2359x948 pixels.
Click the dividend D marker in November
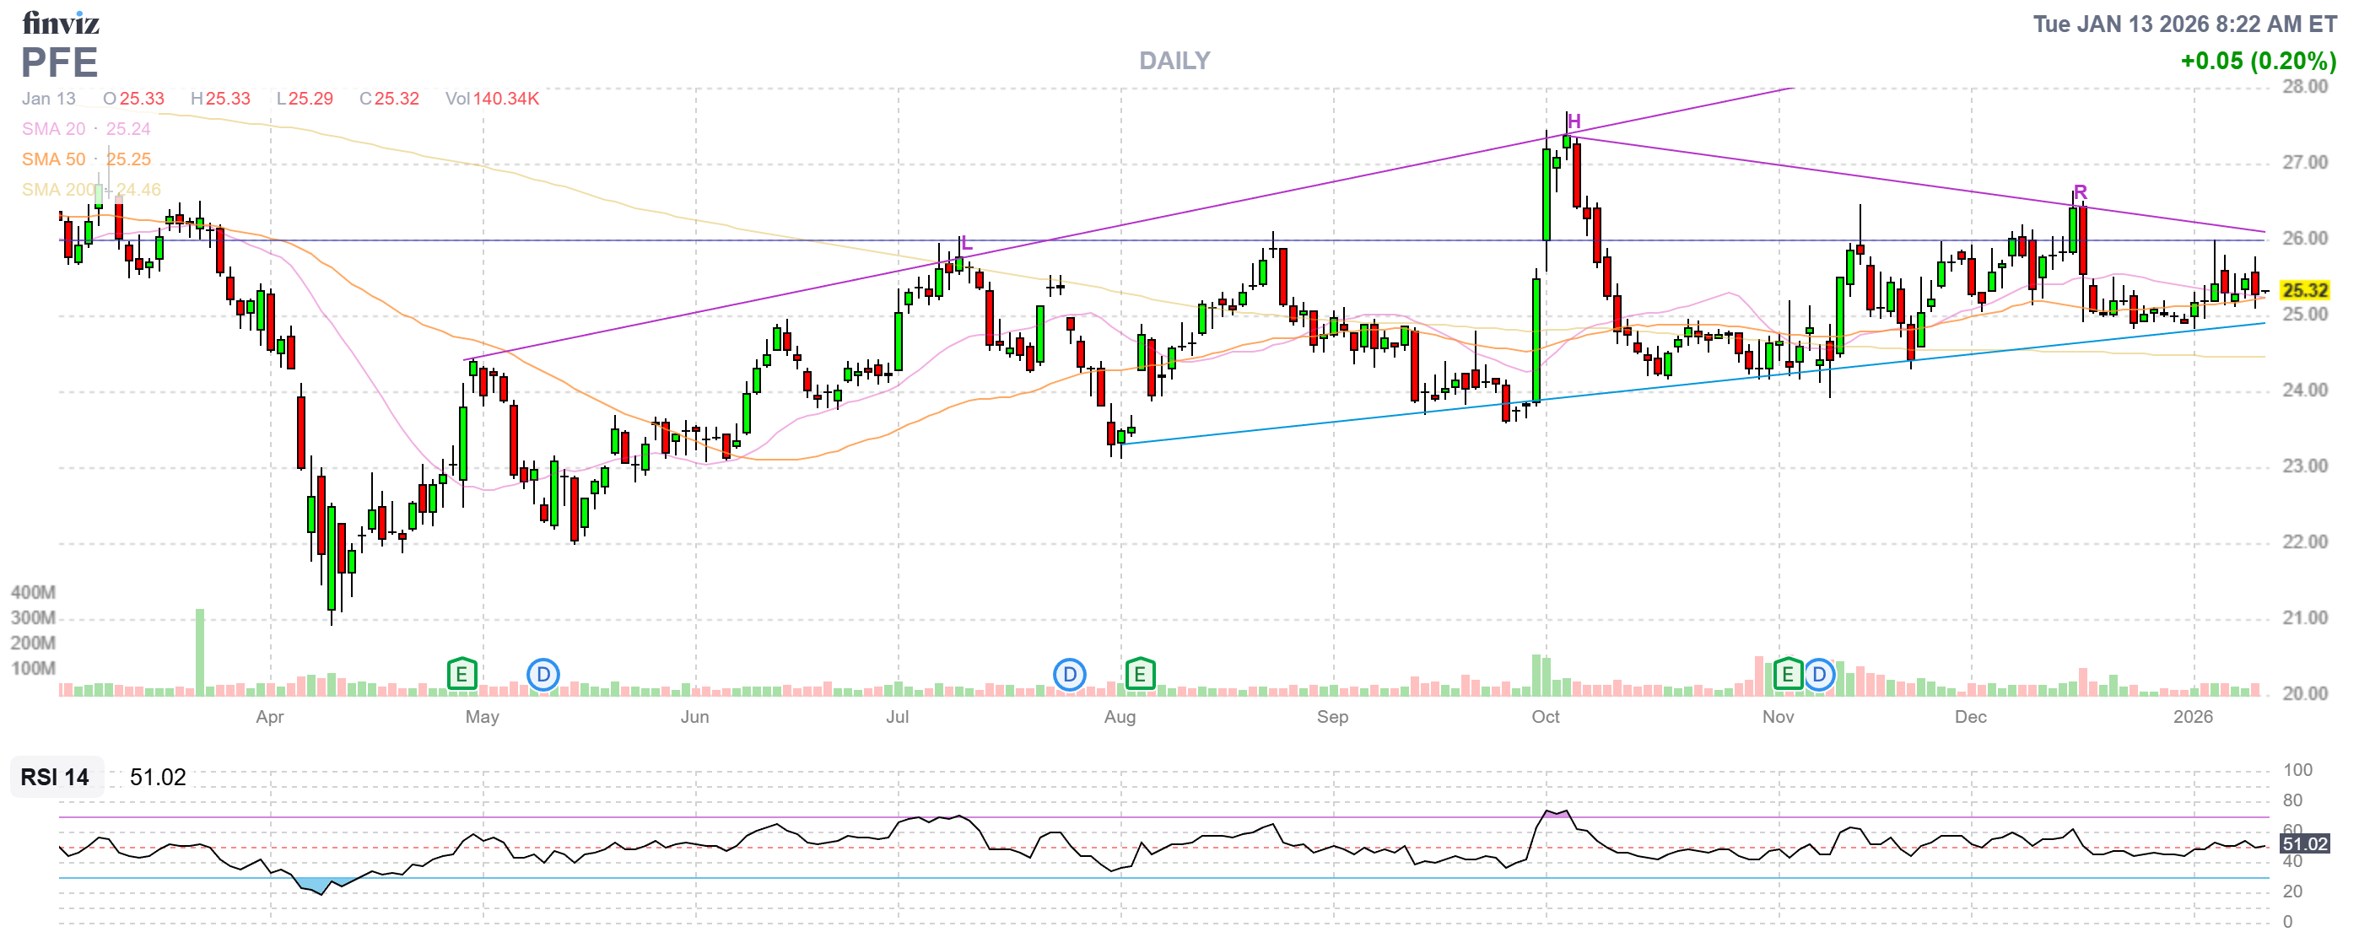[1819, 676]
